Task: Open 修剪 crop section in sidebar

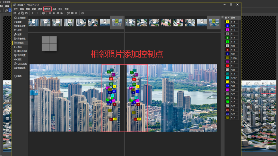Action: (x=18, y=30)
